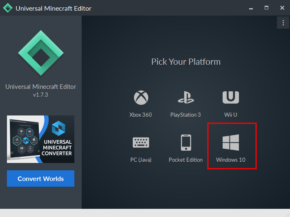The width and height of the screenshot is (290, 217).
Task: Click the Pick Your Platform heading
Action: tap(186, 62)
